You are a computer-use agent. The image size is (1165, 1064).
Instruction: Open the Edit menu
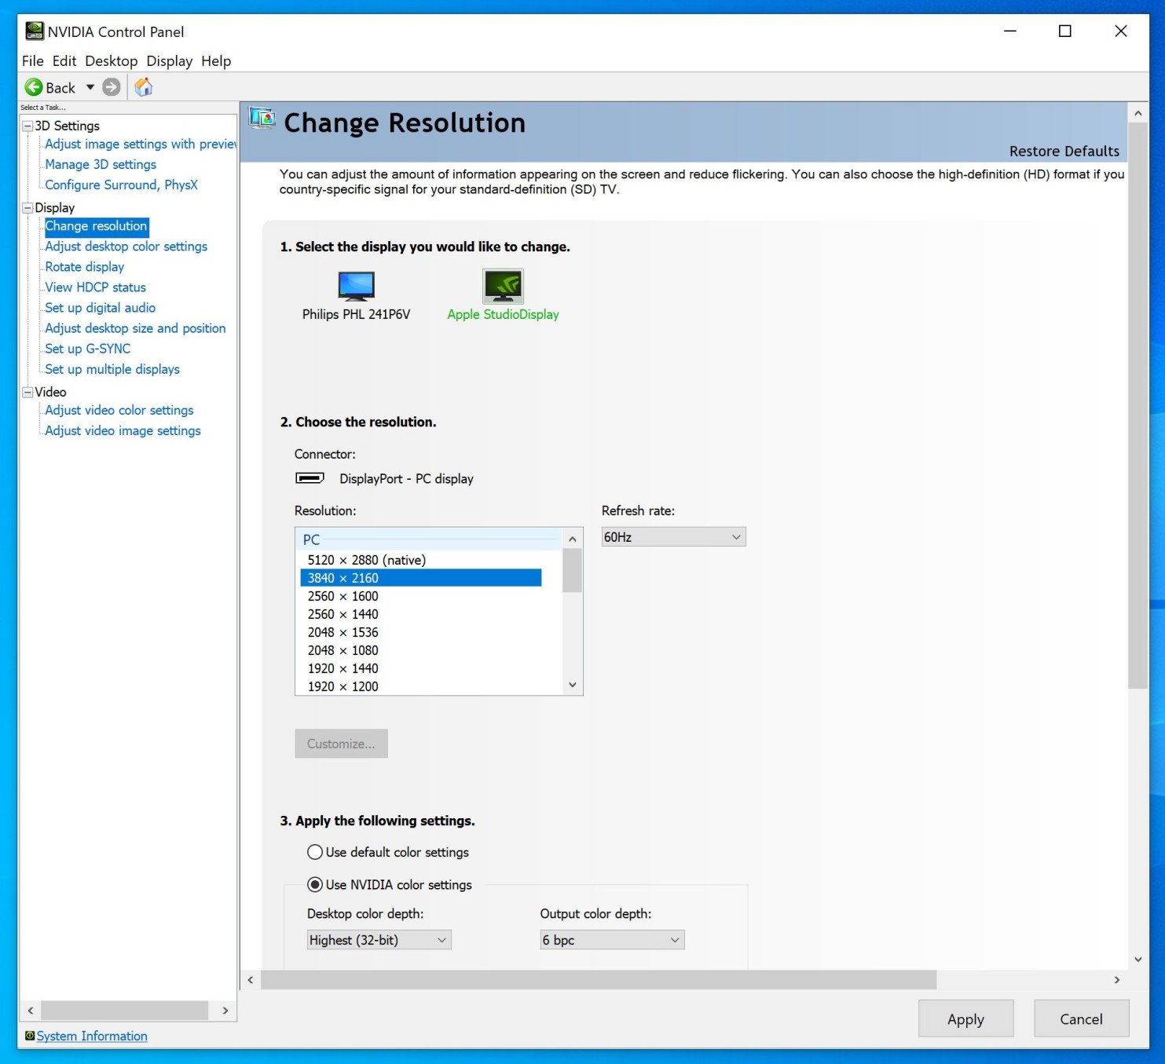(64, 61)
